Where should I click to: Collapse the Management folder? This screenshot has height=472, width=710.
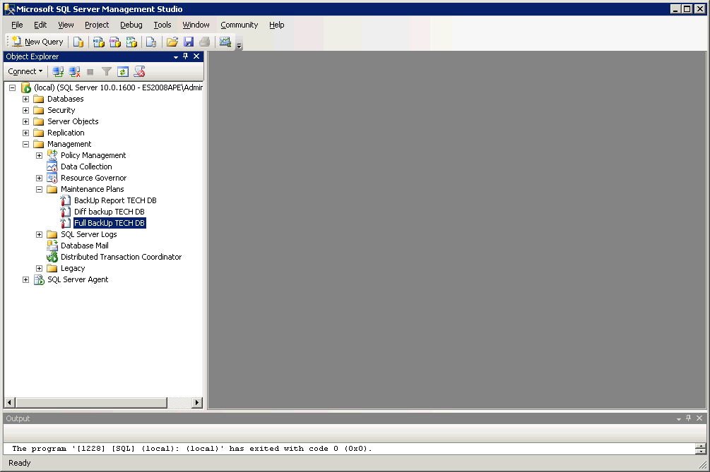coord(26,144)
